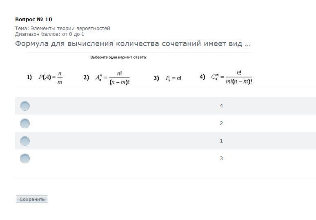316x220 pixels.
Task: Click the Выберите один вариант ответа caption
Action: [x=118, y=57]
